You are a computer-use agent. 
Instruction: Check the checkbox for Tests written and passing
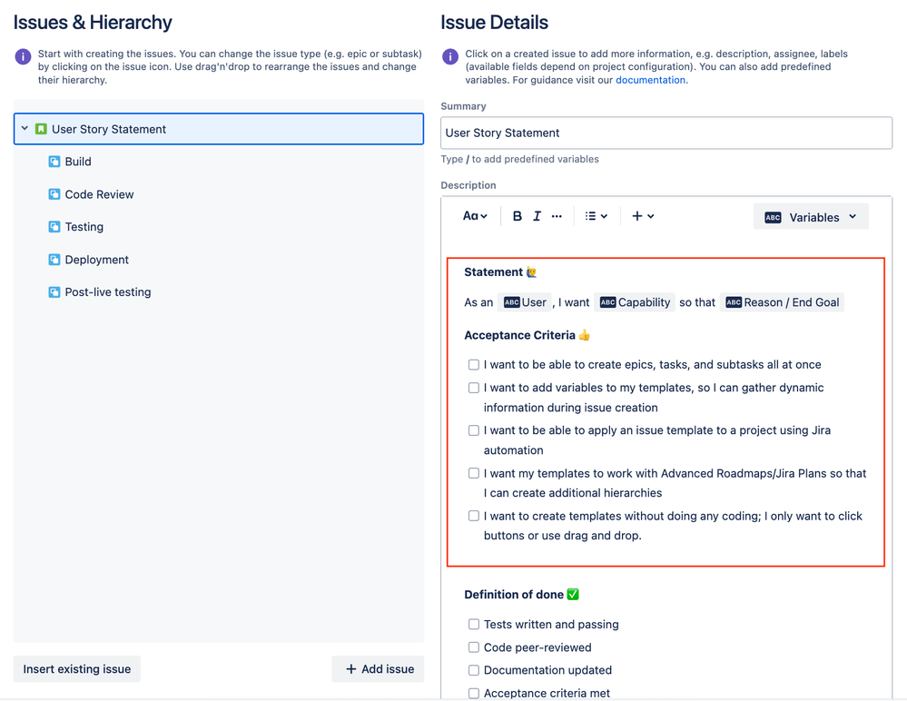coord(474,625)
